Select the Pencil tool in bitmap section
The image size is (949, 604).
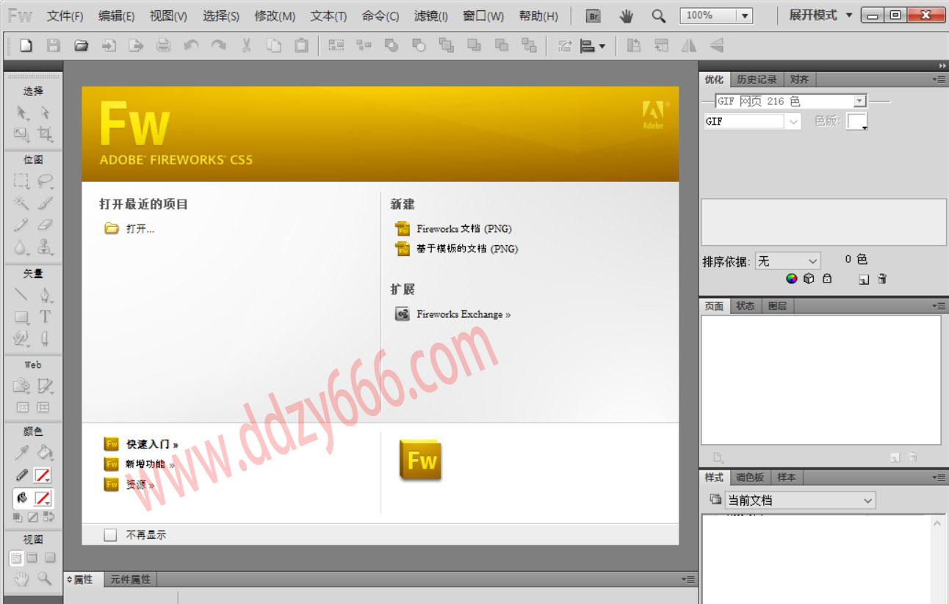point(21,225)
